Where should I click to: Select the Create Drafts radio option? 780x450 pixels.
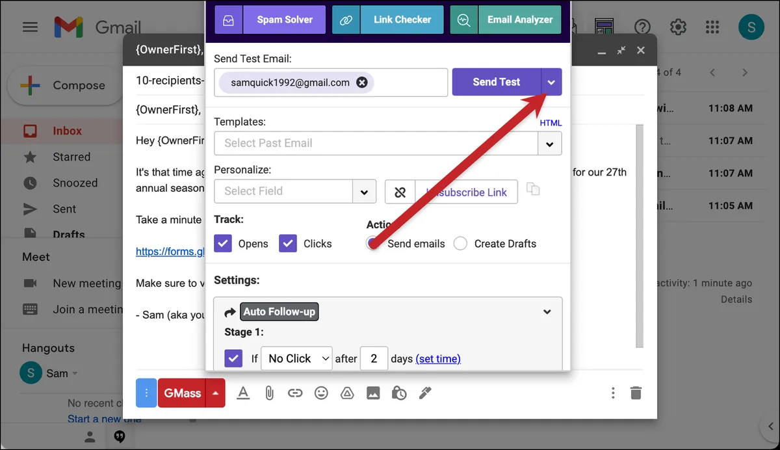click(460, 244)
